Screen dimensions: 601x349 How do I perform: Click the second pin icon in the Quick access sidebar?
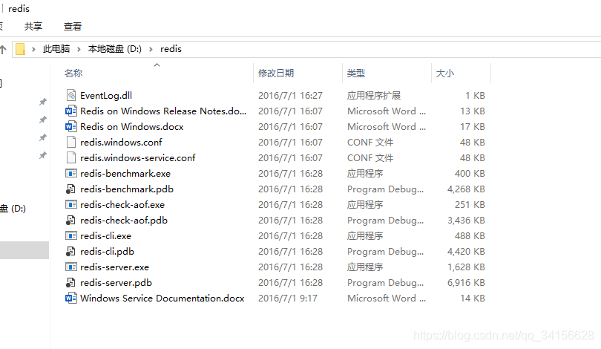(43, 120)
